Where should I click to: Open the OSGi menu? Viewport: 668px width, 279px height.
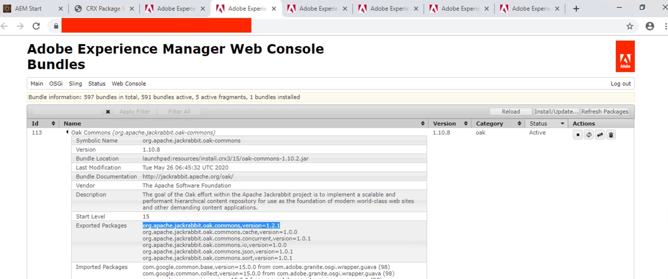pyautogui.click(x=56, y=83)
